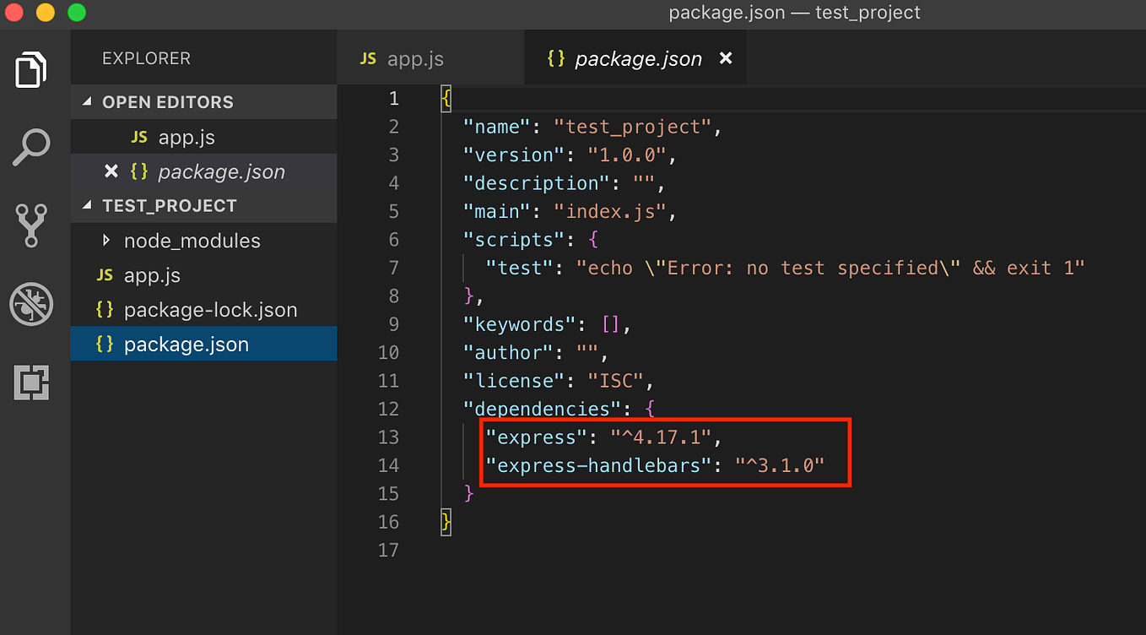Image resolution: width=1146 pixels, height=635 pixels.
Task: Click the "dependencies" key on line 12
Action: coord(543,410)
